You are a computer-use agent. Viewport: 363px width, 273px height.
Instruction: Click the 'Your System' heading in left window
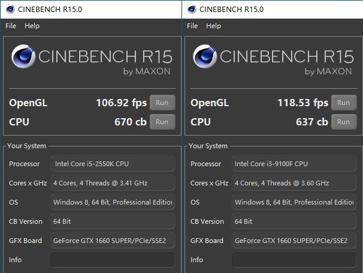26,146
